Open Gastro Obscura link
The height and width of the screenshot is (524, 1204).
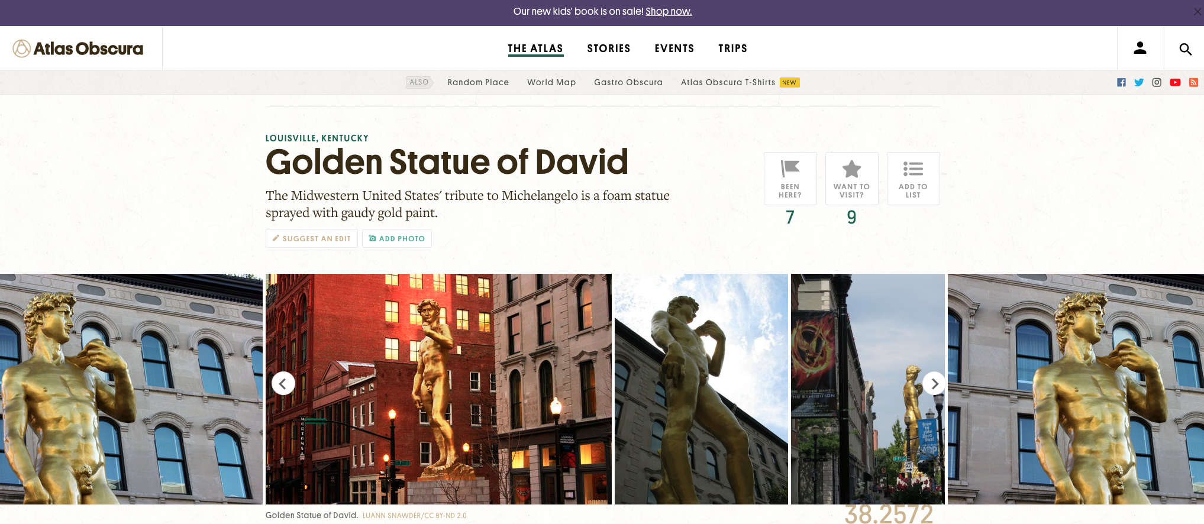point(628,82)
